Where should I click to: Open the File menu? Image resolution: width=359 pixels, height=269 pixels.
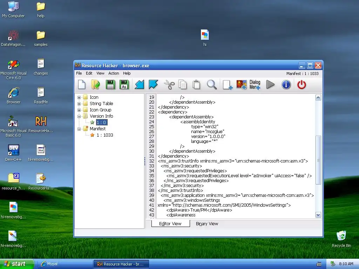(79, 73)
